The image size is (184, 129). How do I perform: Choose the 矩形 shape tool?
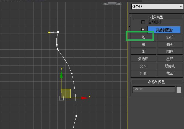(x=170, y=37)
